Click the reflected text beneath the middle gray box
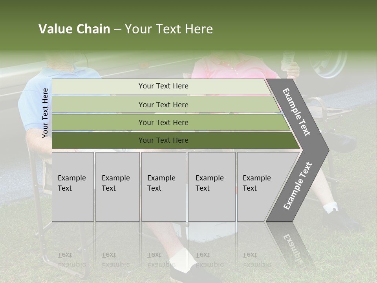377x283 pixels. coord(162,259)
